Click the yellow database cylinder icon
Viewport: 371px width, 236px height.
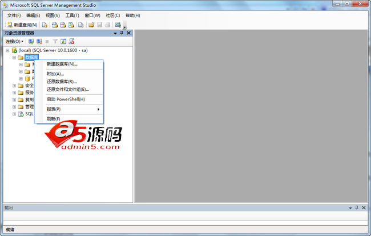pos(27,79)
